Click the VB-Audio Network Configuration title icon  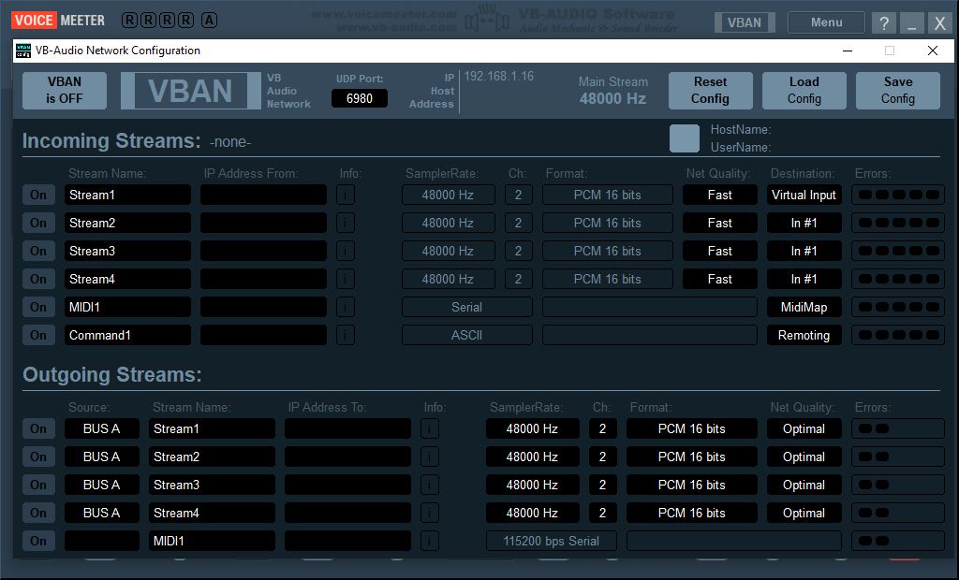tap(23, 51)
